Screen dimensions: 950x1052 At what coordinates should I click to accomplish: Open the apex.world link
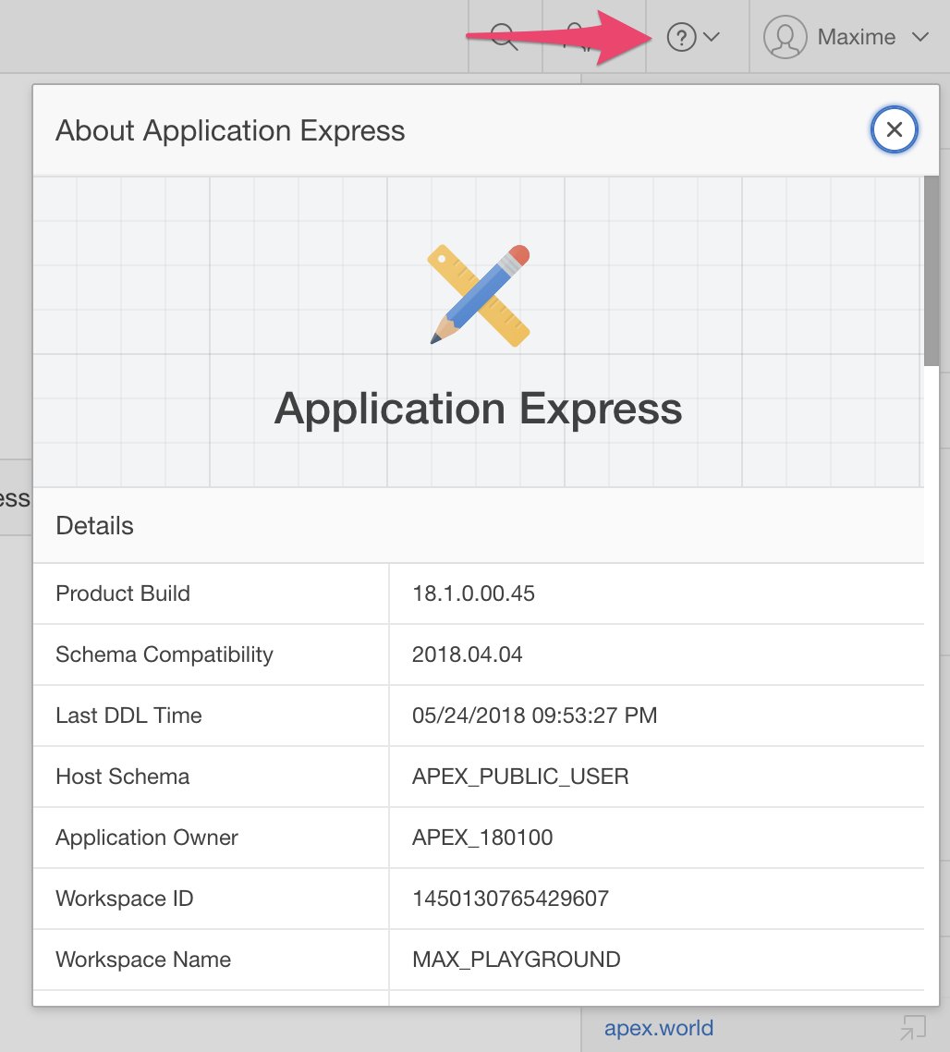click(659, 1028)
